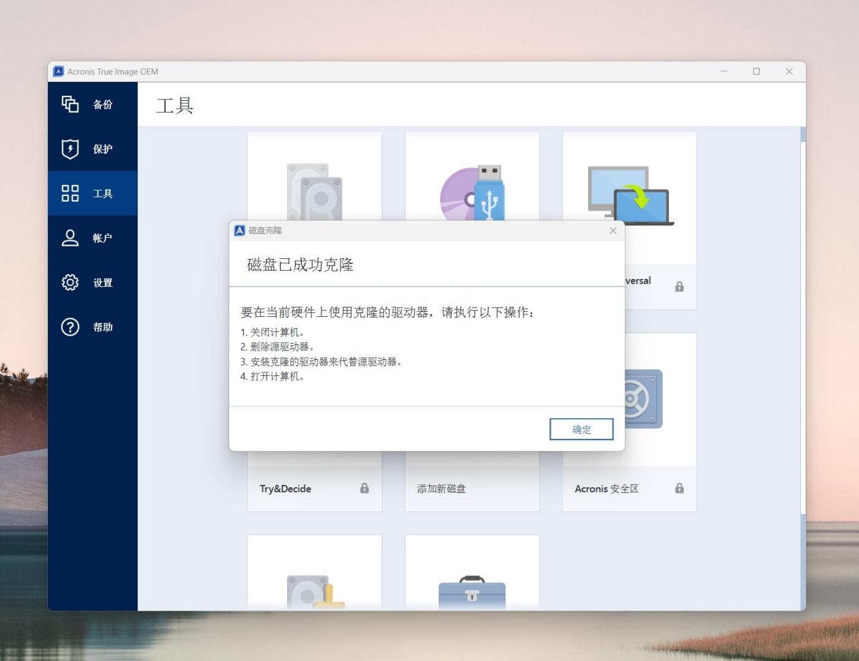Close the 磁盘克隆 dialog with X
Screen dimensions: 859x661
tap(613, 230)
